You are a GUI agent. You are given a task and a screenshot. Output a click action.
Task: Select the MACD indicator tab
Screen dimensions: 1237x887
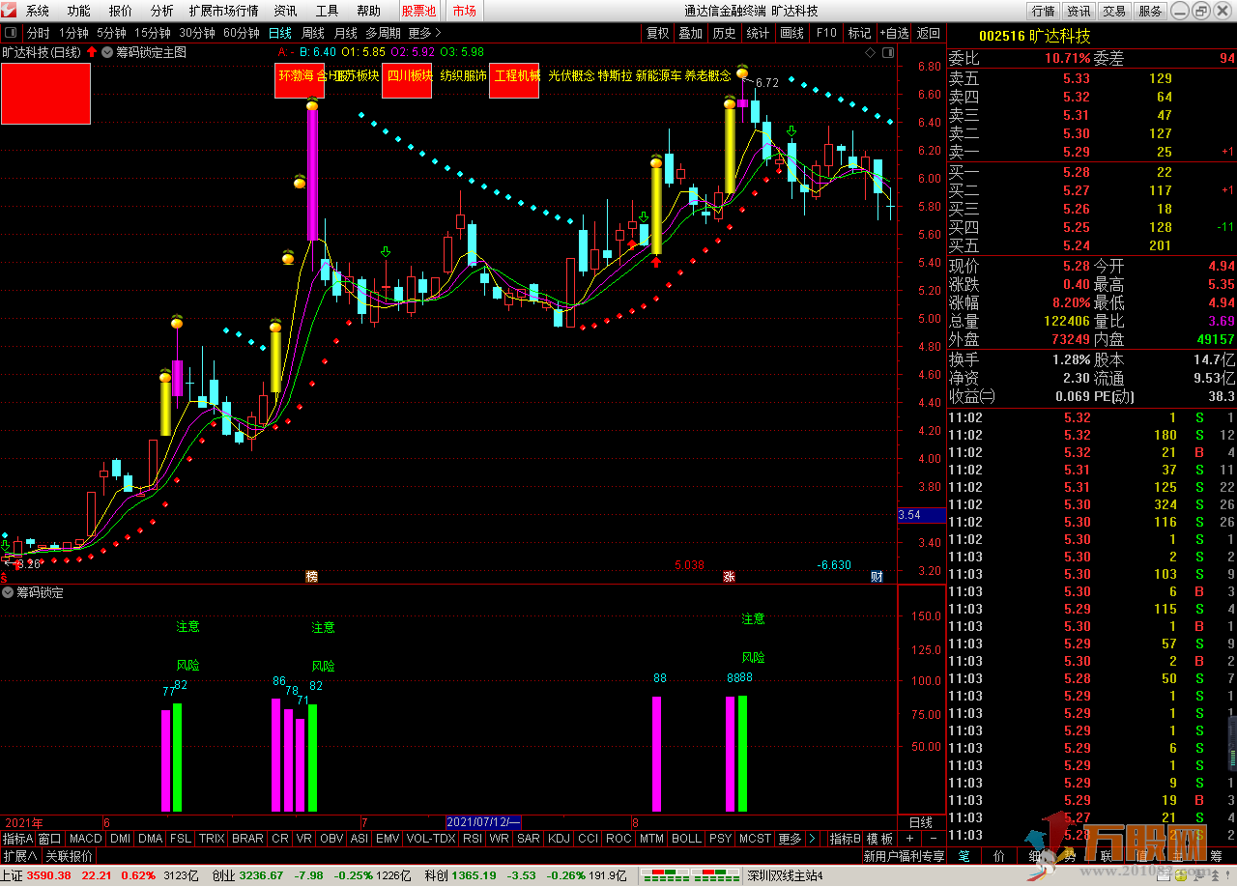coord(85,839)
